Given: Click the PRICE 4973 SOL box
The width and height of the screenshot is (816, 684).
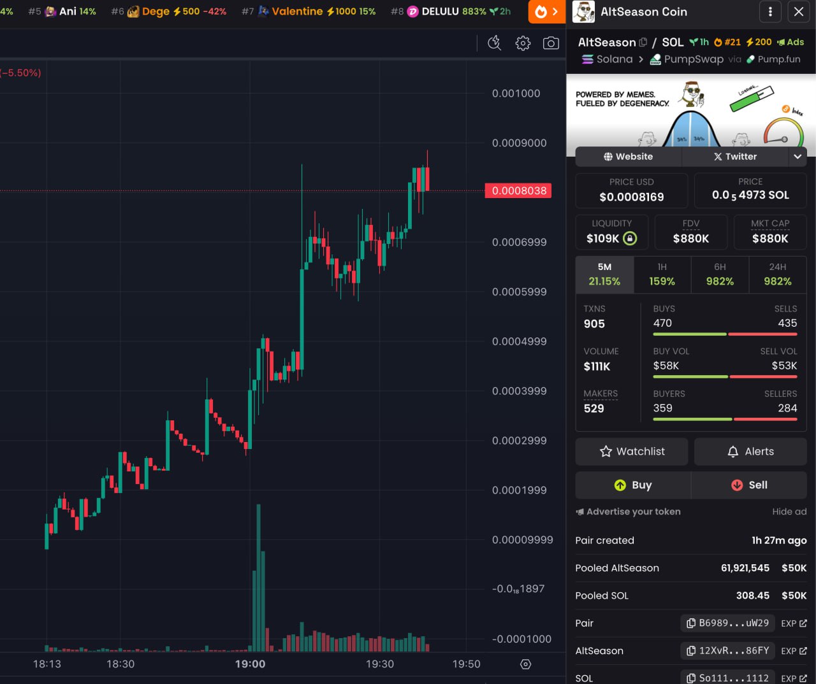Looking at the screenshot, I should [x=750, y=190].
